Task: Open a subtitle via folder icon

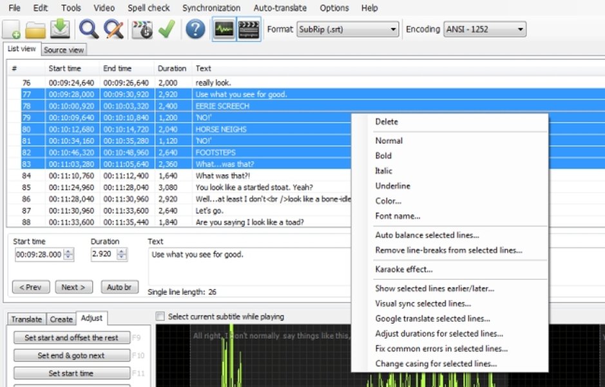Action: point(35,30)
